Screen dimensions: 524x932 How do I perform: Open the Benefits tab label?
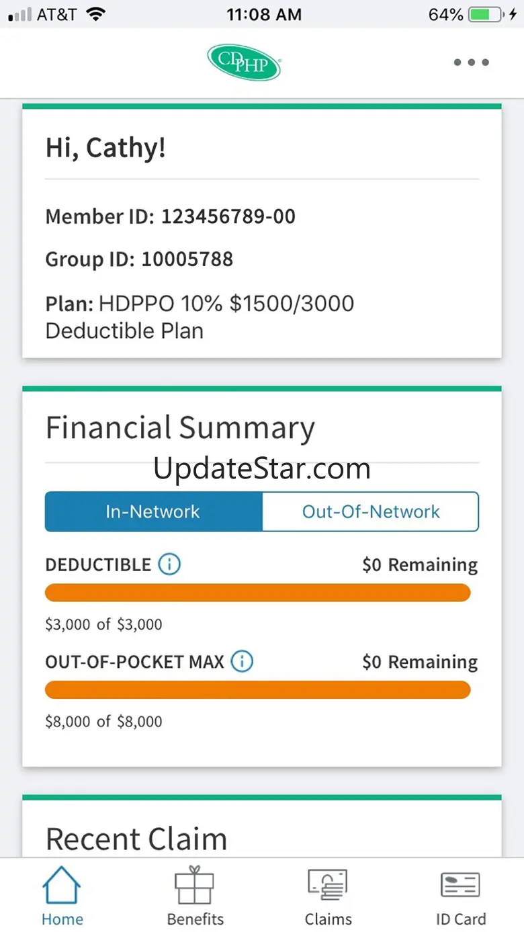[x=195, y=919]
